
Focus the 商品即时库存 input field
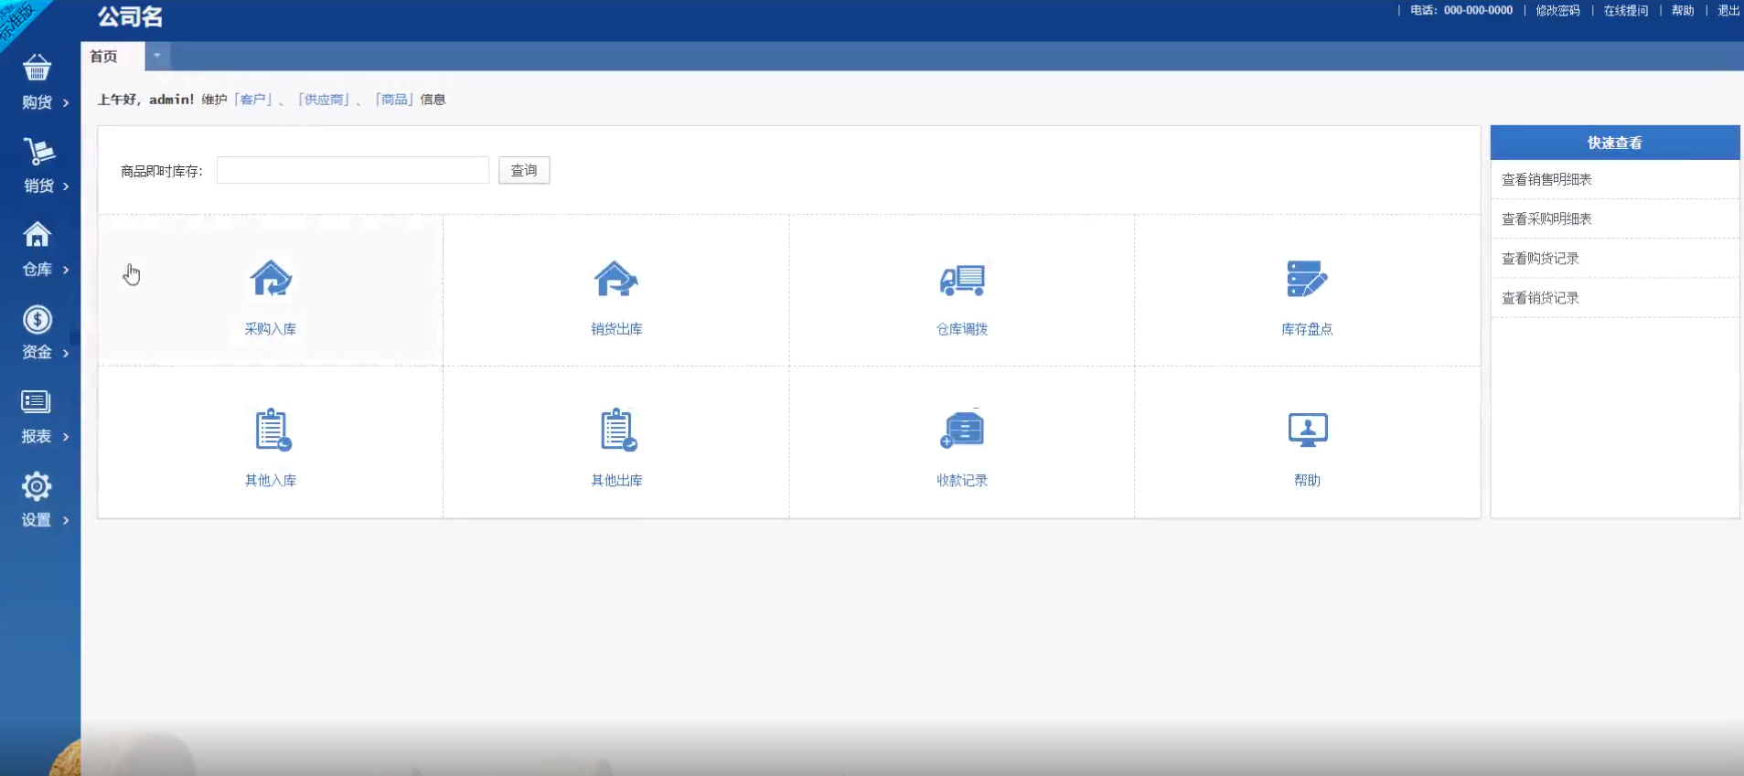352,171
